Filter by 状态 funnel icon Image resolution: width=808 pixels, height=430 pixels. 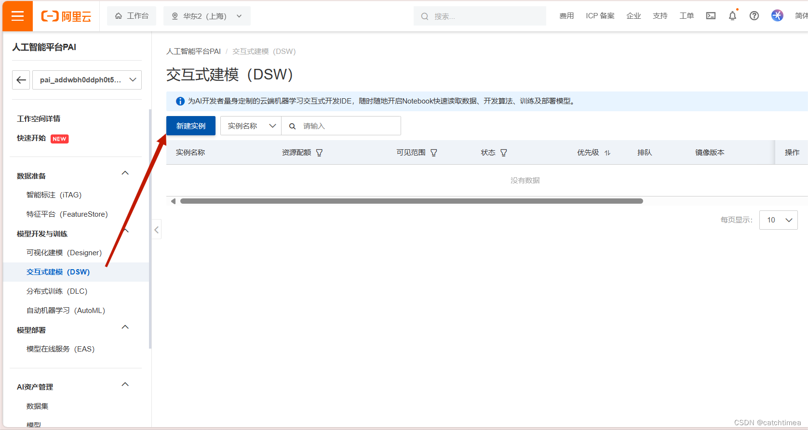pos(504,153)
